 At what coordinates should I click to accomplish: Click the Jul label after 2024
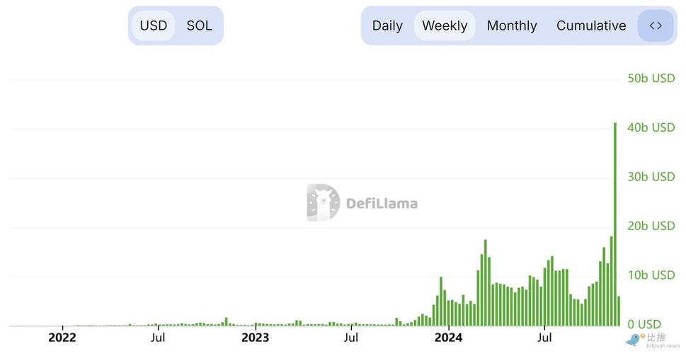pos(544,338)
